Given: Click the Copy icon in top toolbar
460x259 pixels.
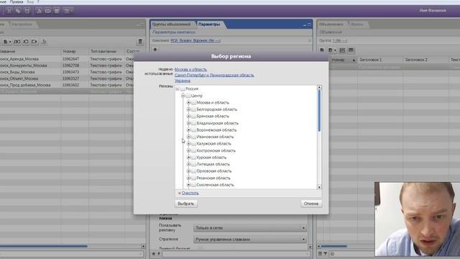Looking at the screenshot, I should pos(18,11).
